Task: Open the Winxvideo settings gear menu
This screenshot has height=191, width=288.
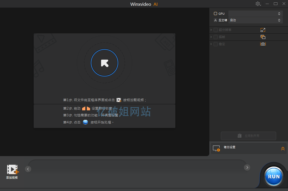Action: pos(258,4)
